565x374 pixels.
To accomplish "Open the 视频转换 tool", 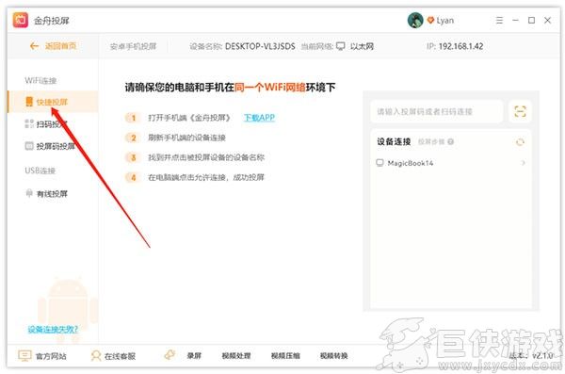I will point(334,355).
